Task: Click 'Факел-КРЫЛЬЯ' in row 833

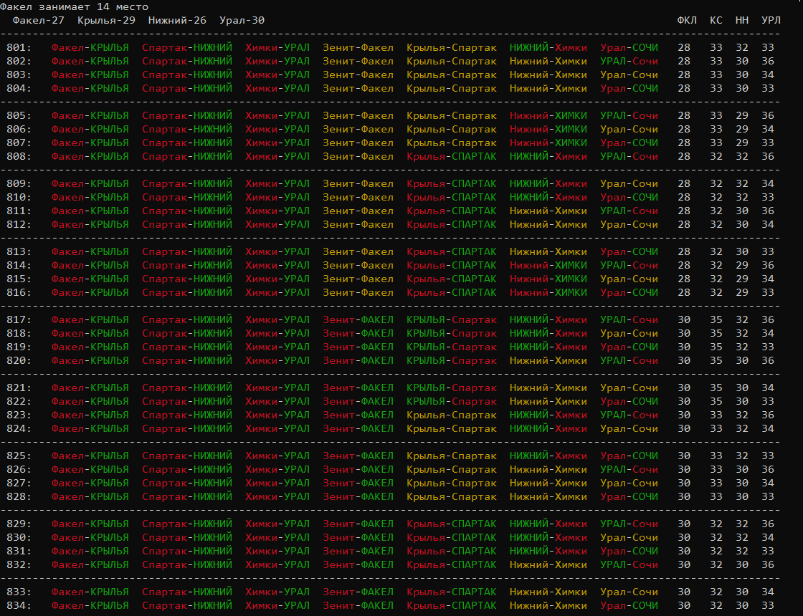Action: coord(90,592)
